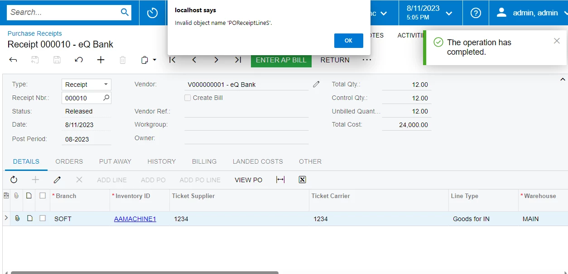
Task: Click the Vendor Ref. input field
Action: [x=246, y=111]
